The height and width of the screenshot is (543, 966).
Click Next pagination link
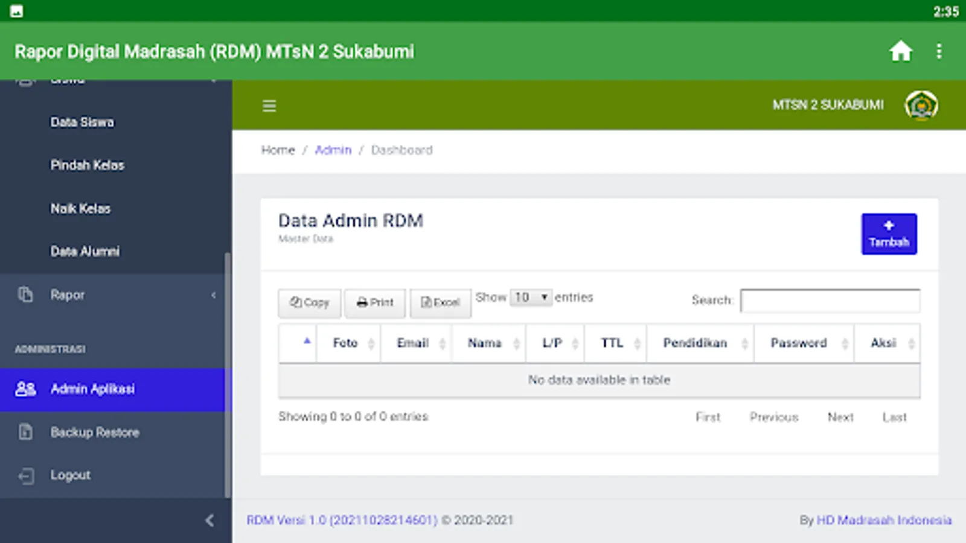tap(840, 418)
